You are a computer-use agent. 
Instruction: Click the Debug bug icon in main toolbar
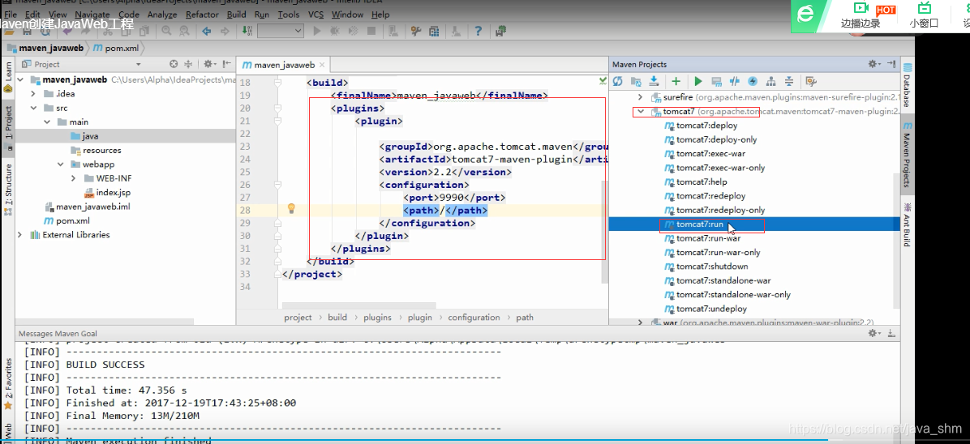click(x=335, y=30)
